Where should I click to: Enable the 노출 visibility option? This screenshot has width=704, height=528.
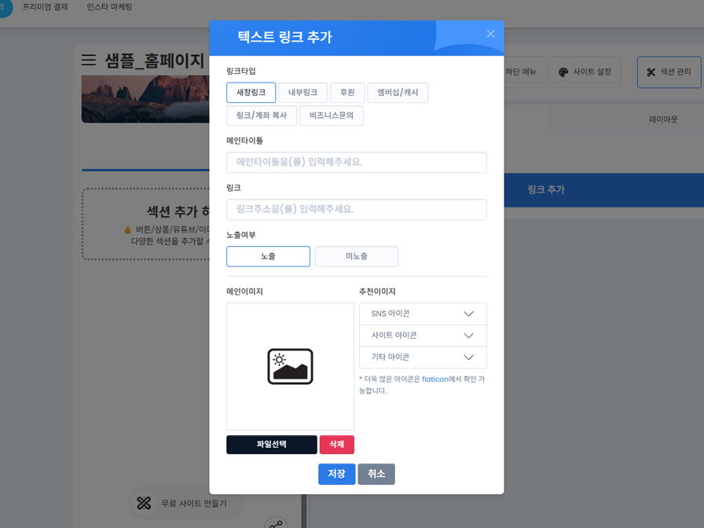[268, 256]
